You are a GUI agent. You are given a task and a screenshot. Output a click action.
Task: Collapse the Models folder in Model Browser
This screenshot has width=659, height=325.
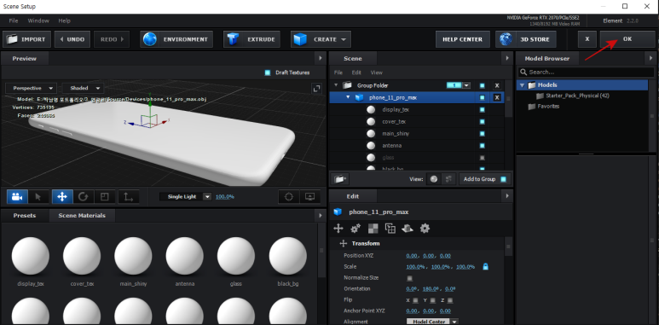(522, 85)
